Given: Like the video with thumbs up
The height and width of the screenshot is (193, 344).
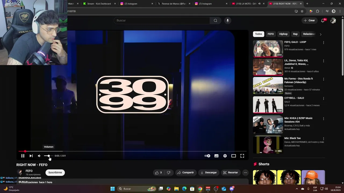Looking at the screenshot, I should click(x=158, y=173).
